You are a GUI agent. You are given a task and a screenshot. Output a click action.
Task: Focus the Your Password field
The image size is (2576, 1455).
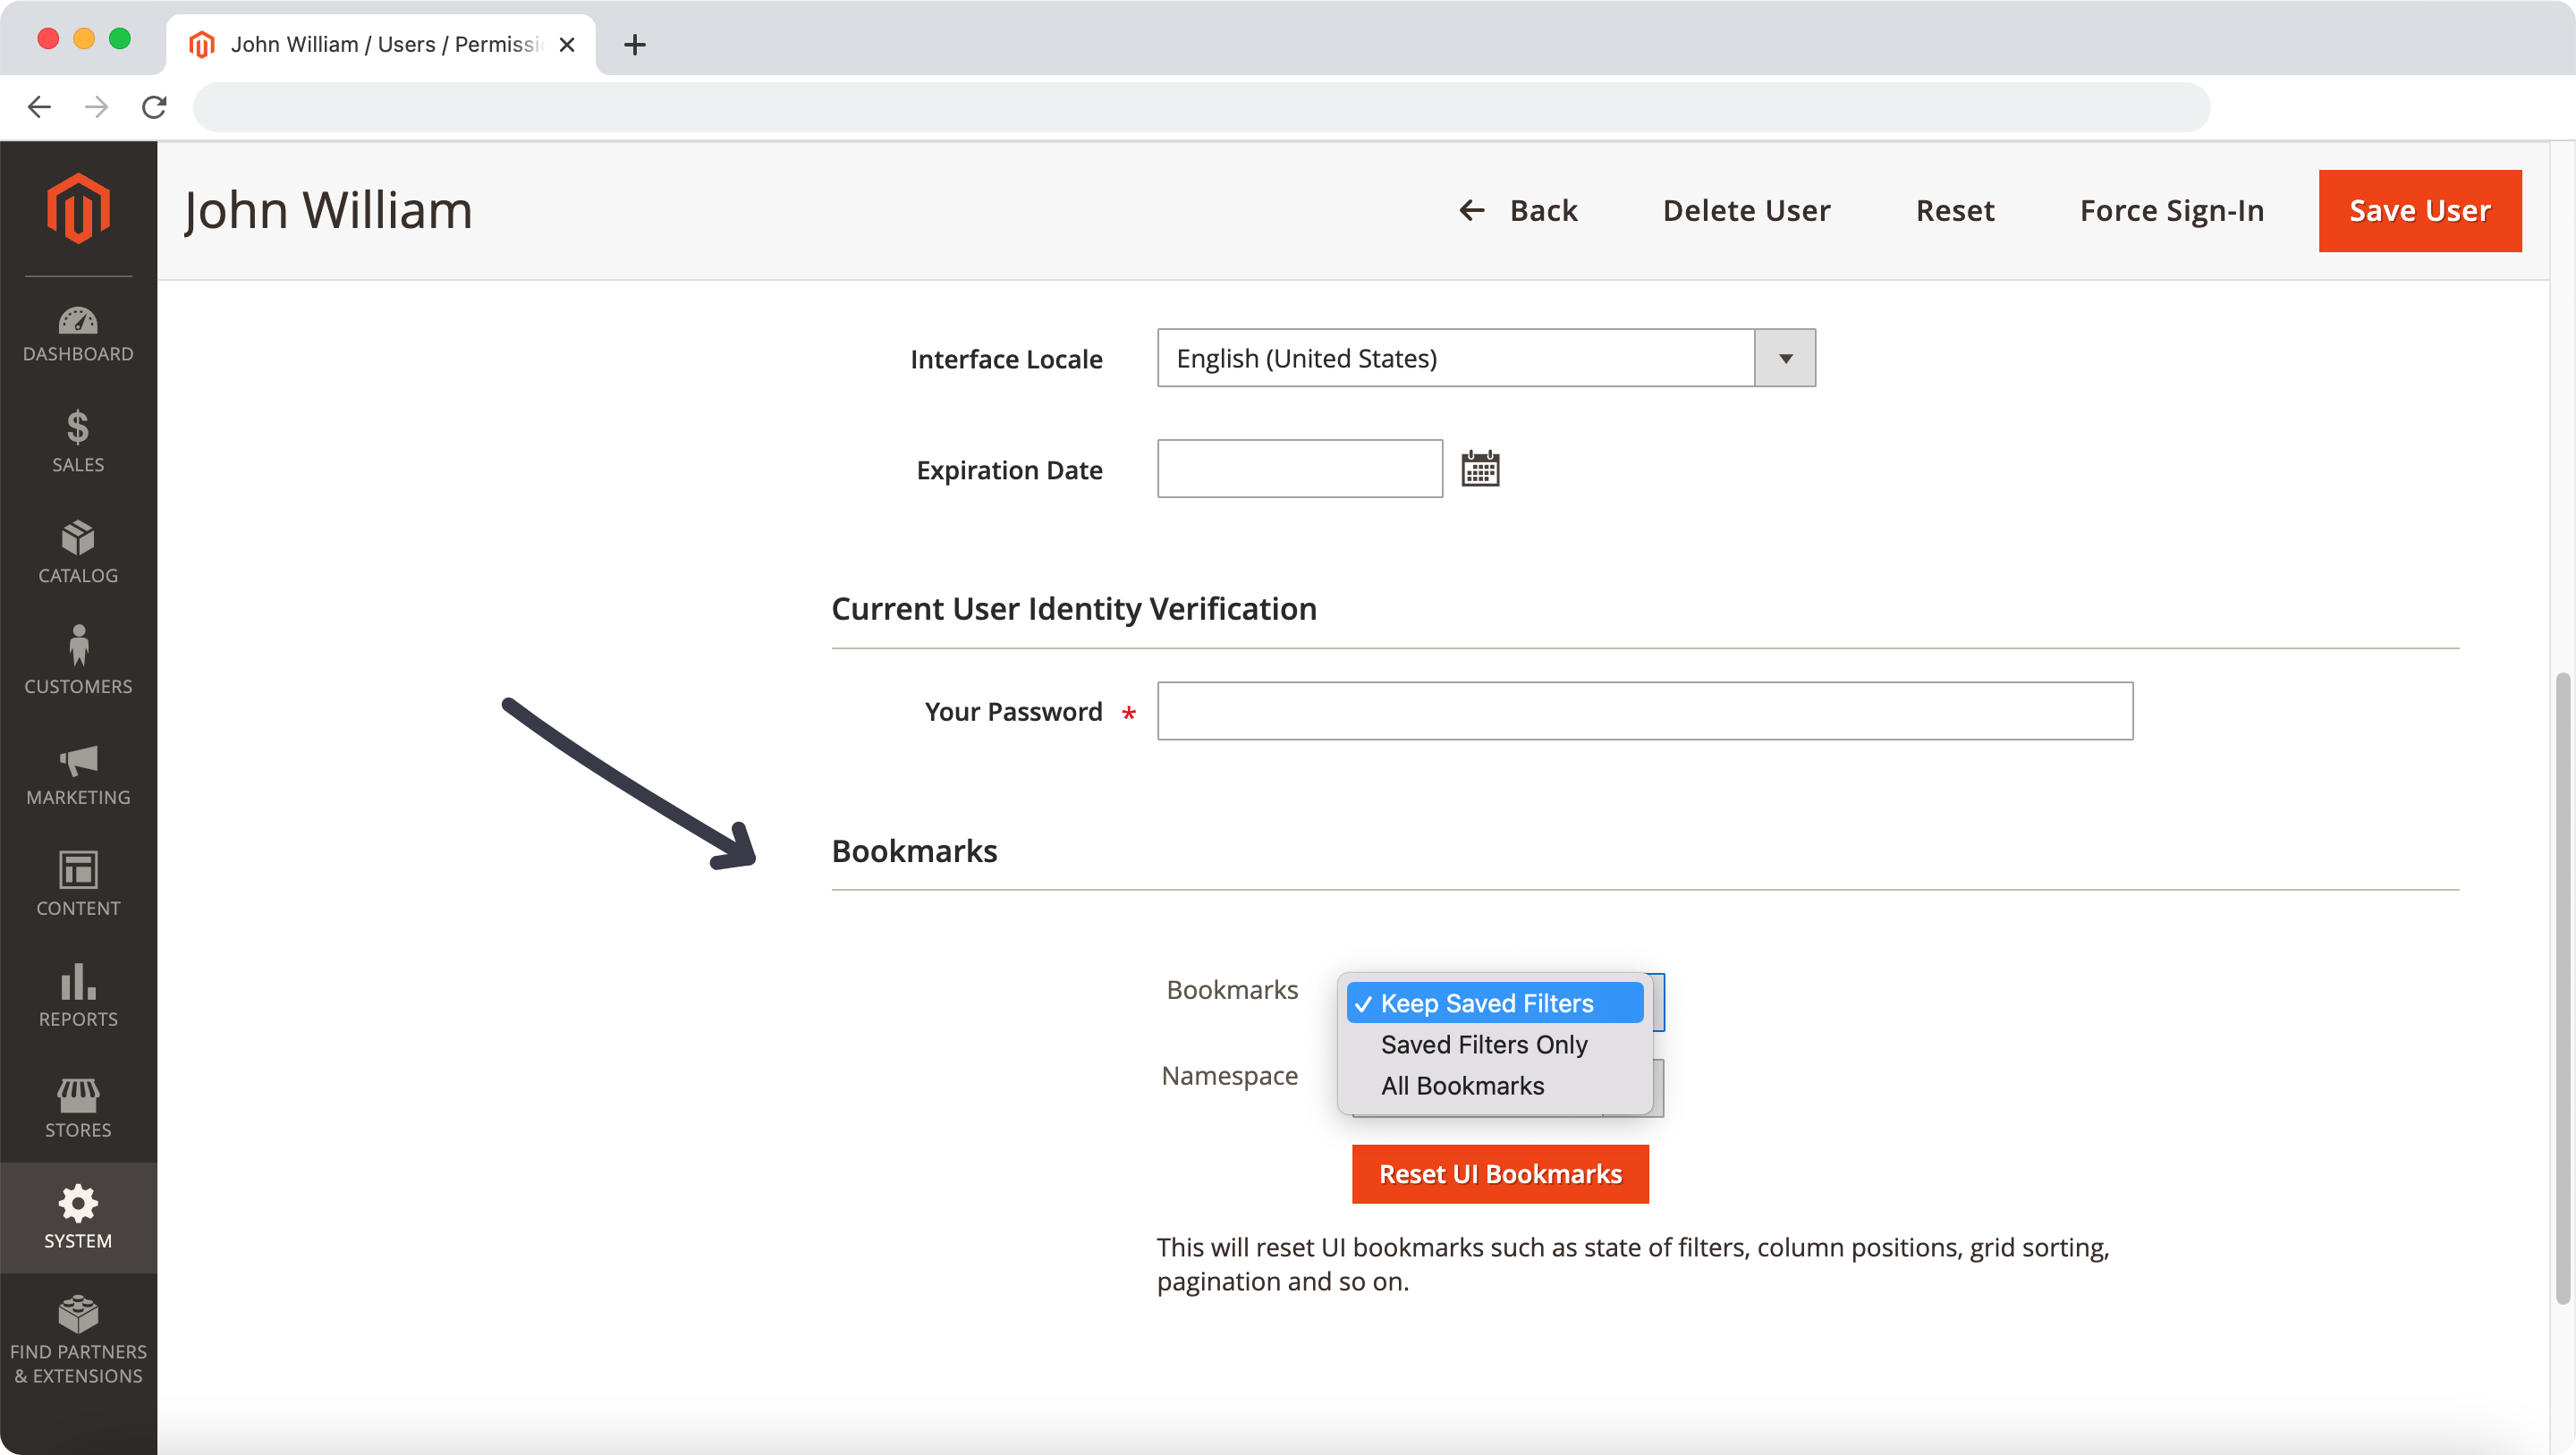(1644, 711)
